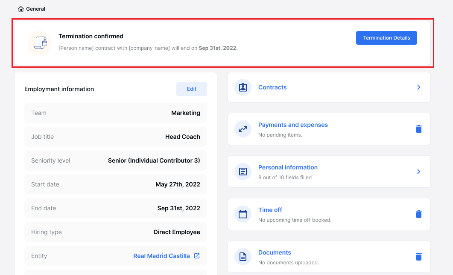Viewport: 453px width, 275px height.
Task: Open the Real Madrid Castilla entity link
Action: coord(161,256)
